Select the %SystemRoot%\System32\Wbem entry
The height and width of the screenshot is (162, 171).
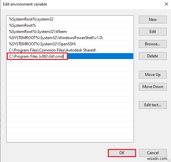pos(70,32)
